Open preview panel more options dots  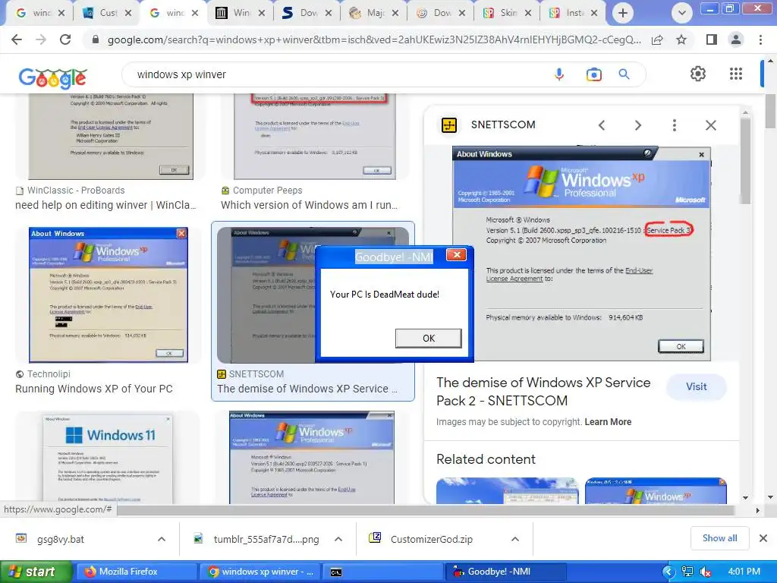[x=674, y=125]
